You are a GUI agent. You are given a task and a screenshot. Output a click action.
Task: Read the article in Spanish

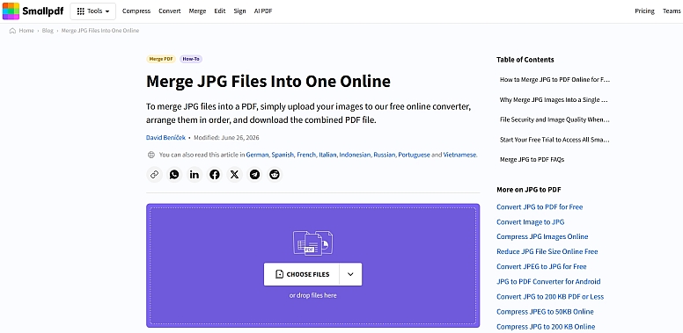tap(283, 155)
